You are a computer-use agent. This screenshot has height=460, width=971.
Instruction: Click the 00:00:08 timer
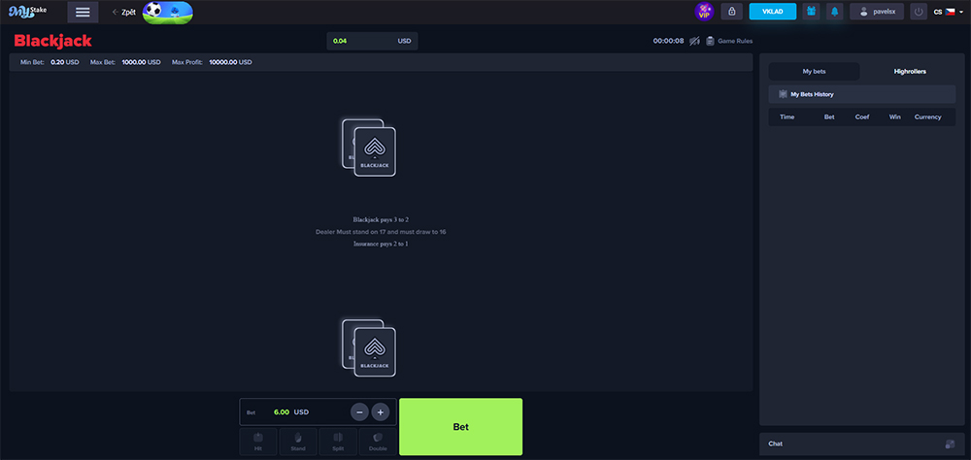pos(668,41)
